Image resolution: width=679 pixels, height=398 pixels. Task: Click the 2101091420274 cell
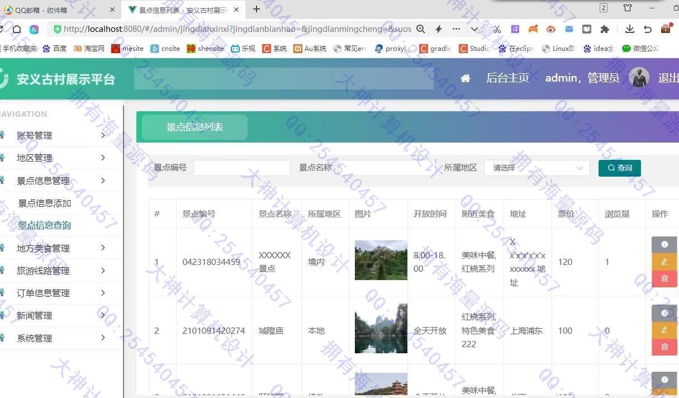(x=213, y=330)
